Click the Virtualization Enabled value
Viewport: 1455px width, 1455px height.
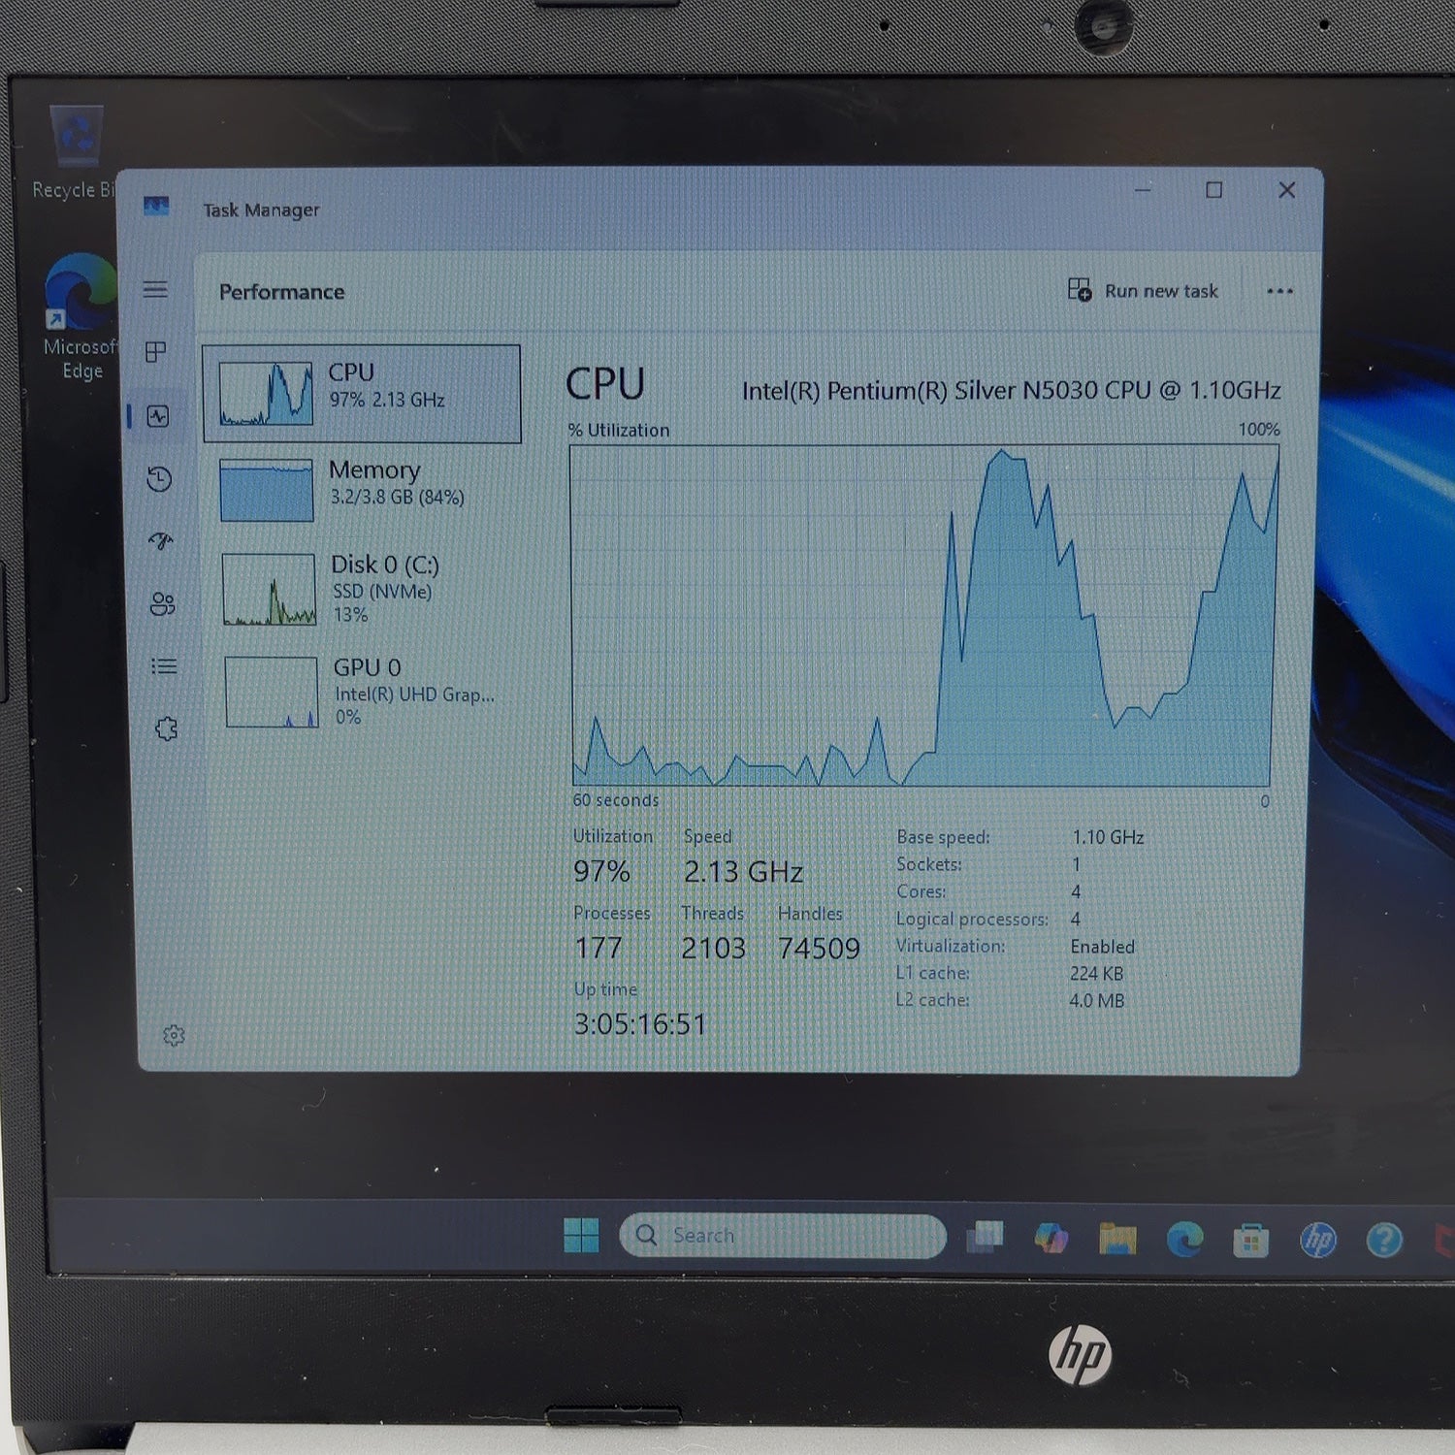pos(1102,946)
